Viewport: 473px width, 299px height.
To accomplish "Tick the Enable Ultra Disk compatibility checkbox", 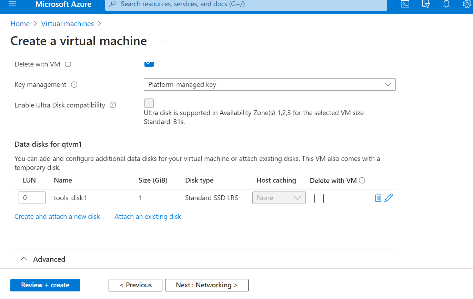I will [x=149, y=103].
